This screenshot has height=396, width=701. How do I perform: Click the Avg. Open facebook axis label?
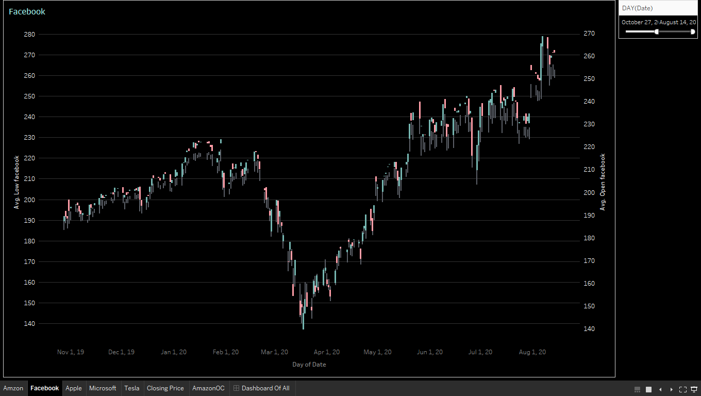pos(603,182)
